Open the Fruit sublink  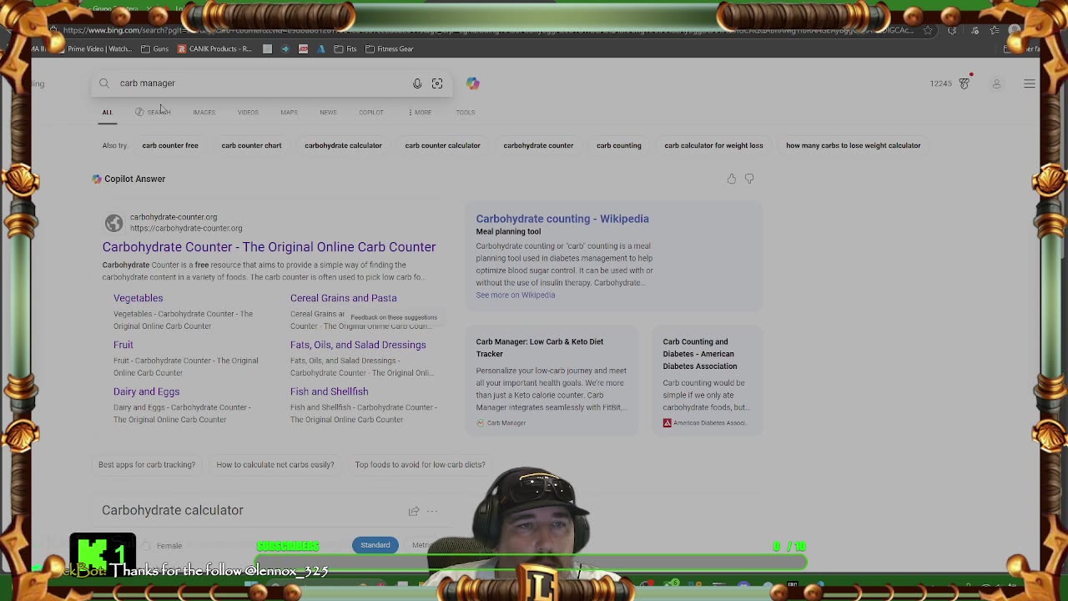pos(123,345)
